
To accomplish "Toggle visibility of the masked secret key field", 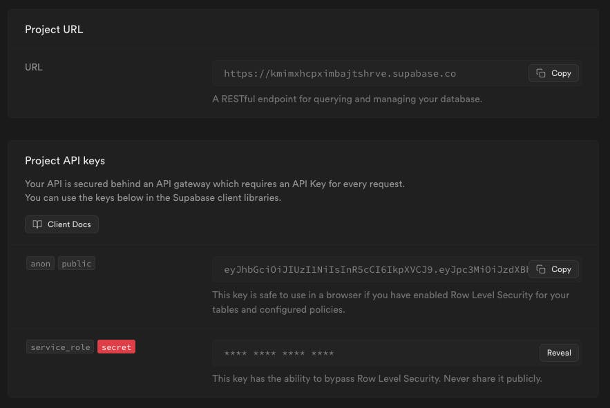I will point(559,353).
